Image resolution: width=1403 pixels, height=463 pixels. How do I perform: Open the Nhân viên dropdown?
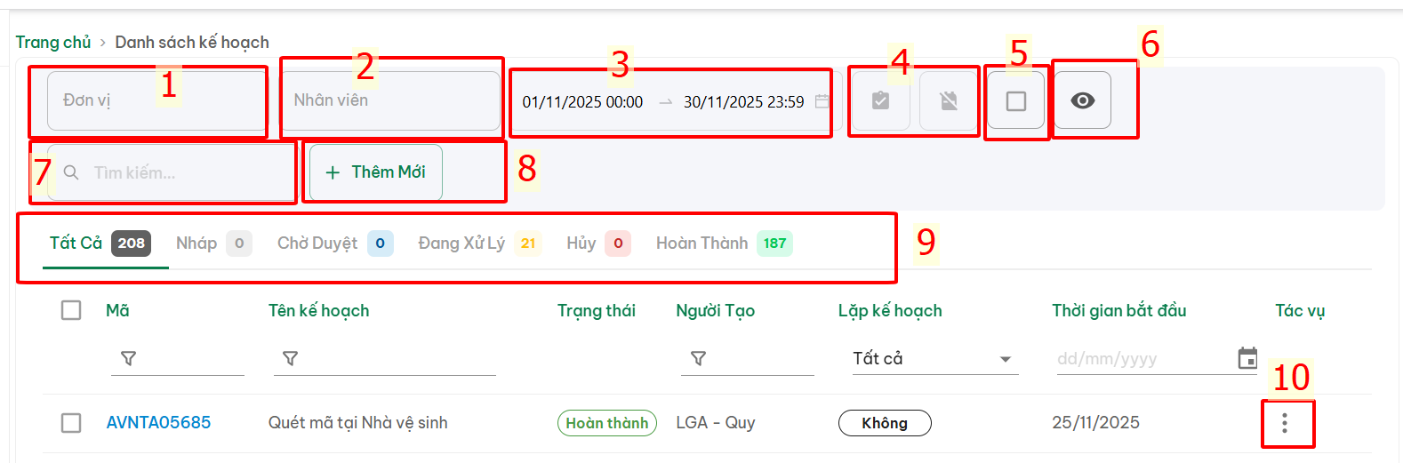[389, 101]
